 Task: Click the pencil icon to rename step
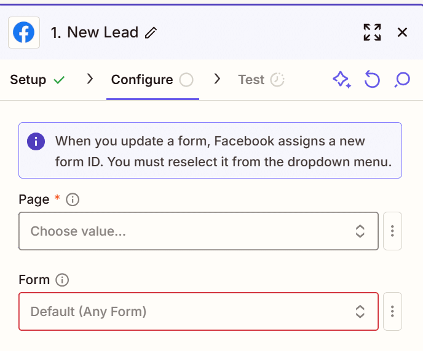tap(151, 33)
